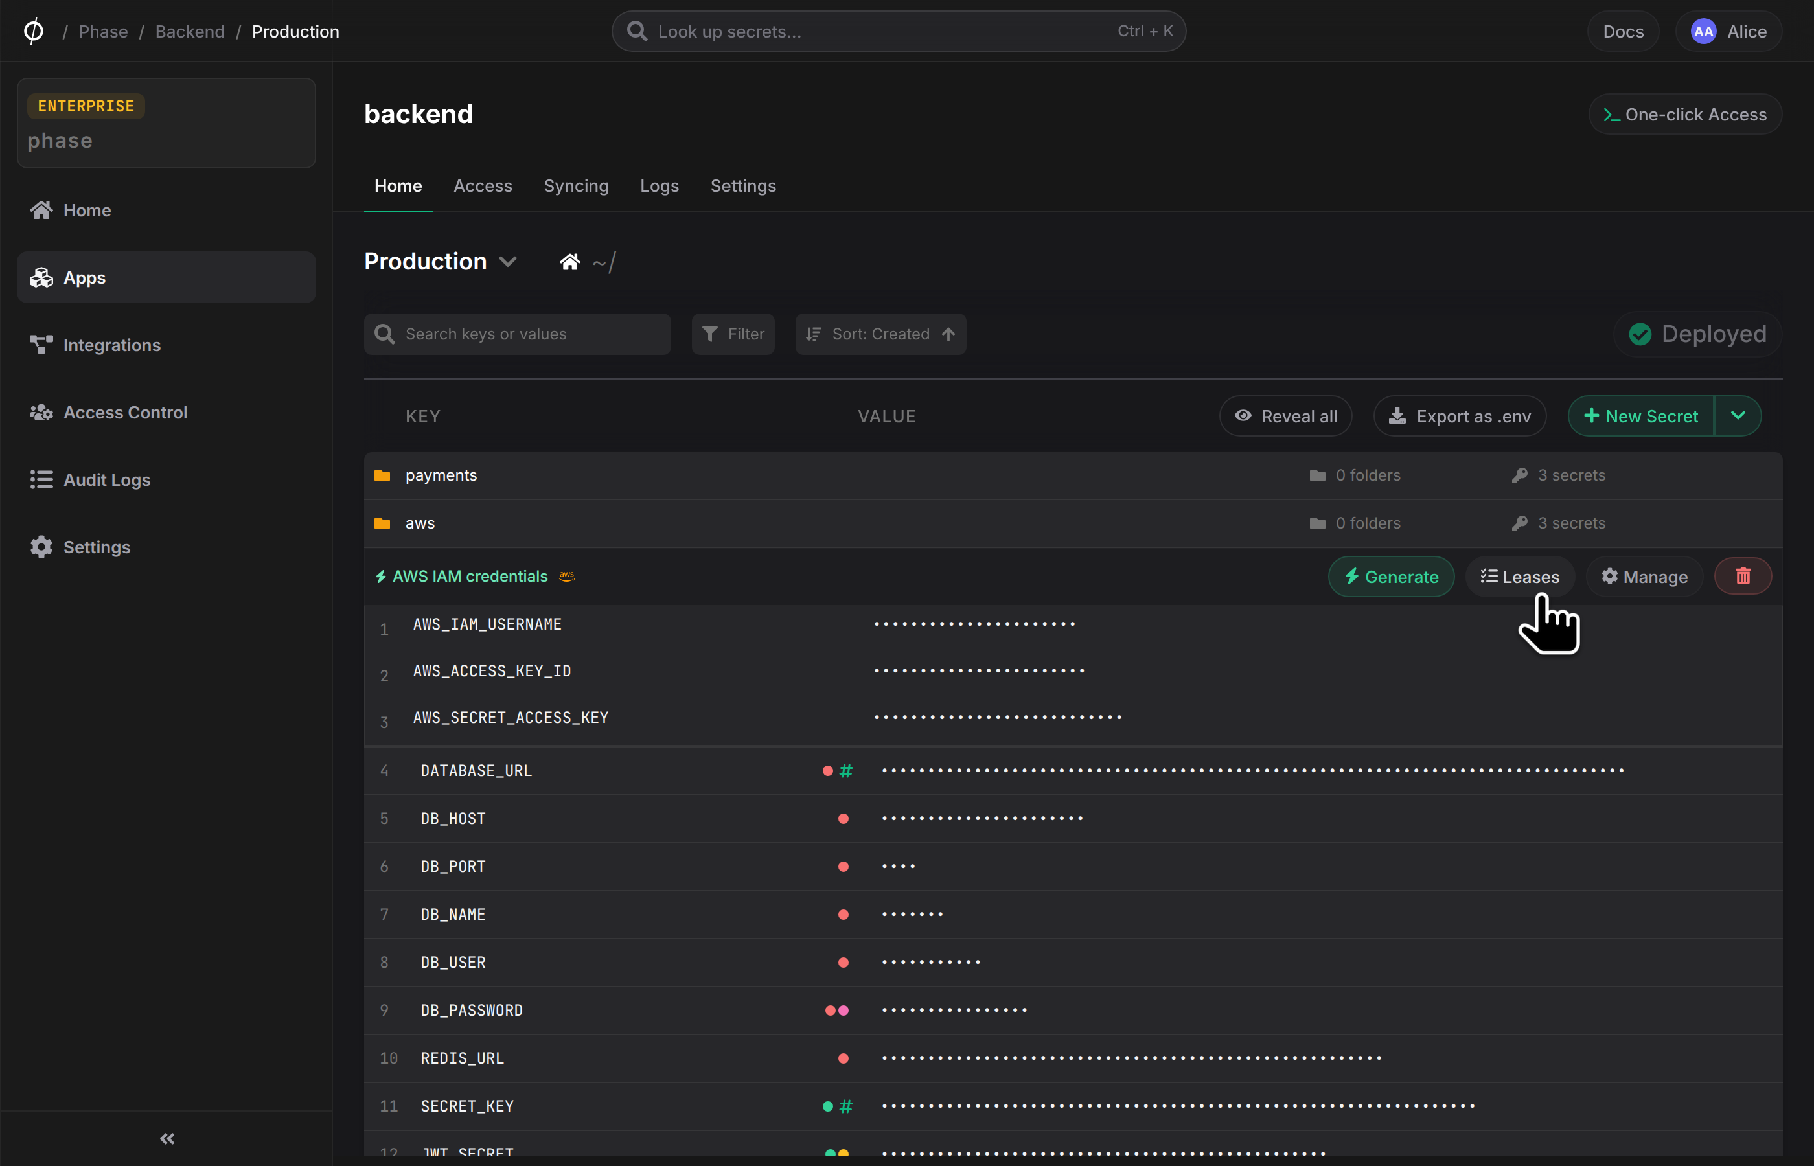Viewport: 1814px width, 1166px height.
Task: Open Audit Logs in the sidebar
Action: click(x=166, y=479)
